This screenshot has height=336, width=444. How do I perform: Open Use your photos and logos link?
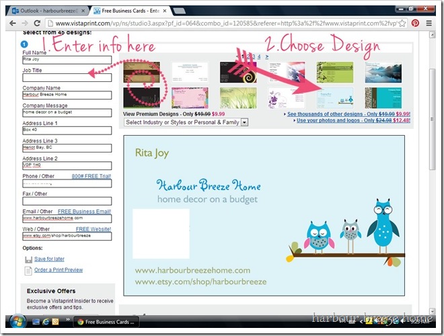pyautogui.click(x=353, y=120)
